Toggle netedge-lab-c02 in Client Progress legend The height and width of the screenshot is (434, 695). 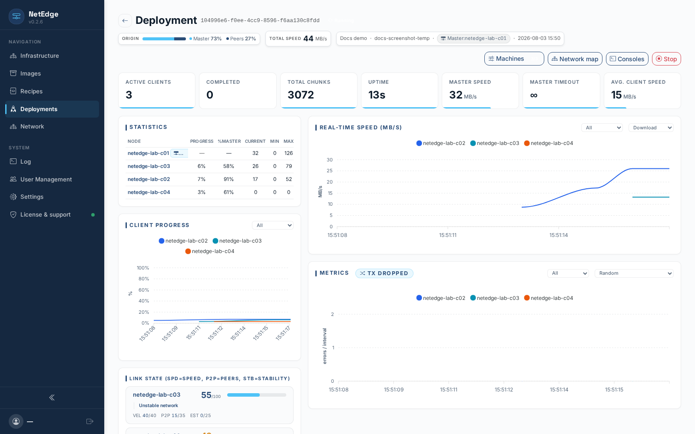(183, 241)
